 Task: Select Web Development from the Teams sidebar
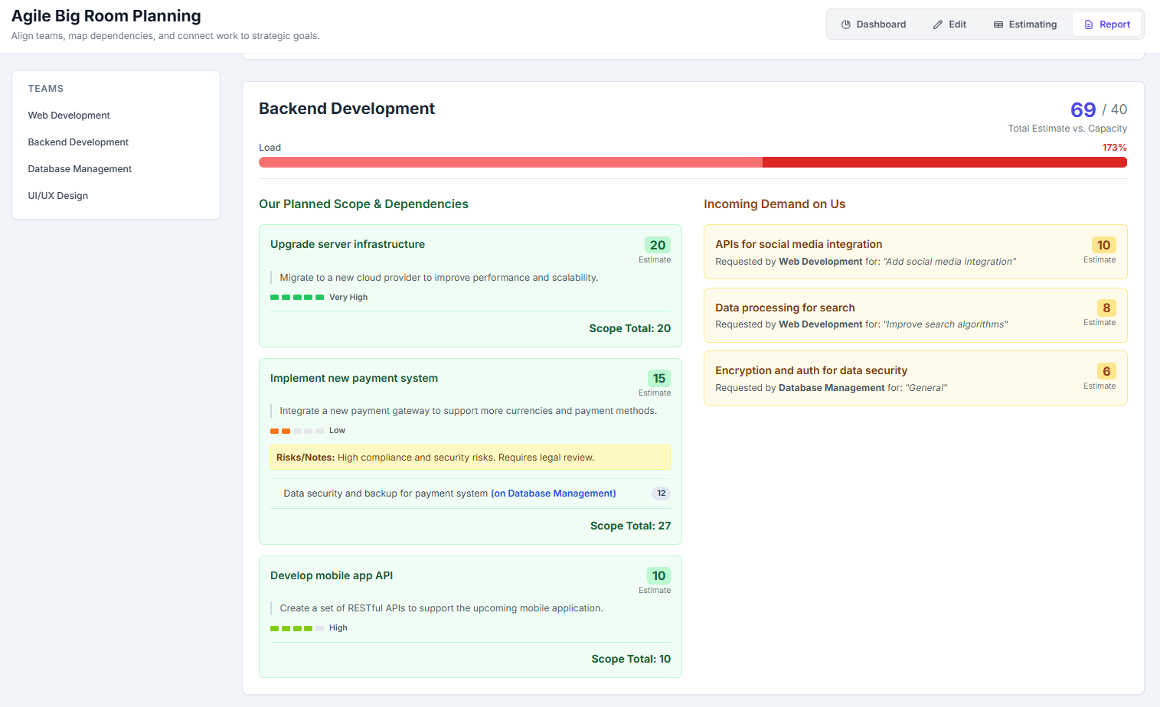69,115
